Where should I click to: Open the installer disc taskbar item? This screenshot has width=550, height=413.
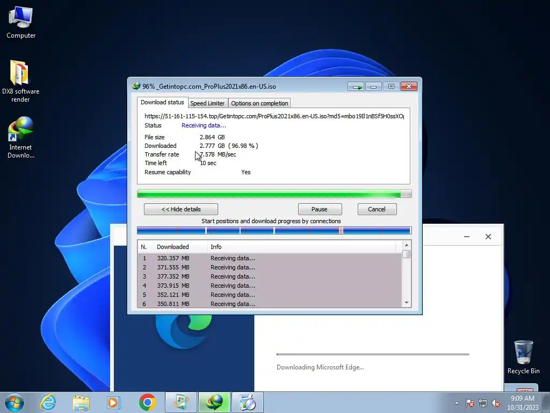pos(248,402)
